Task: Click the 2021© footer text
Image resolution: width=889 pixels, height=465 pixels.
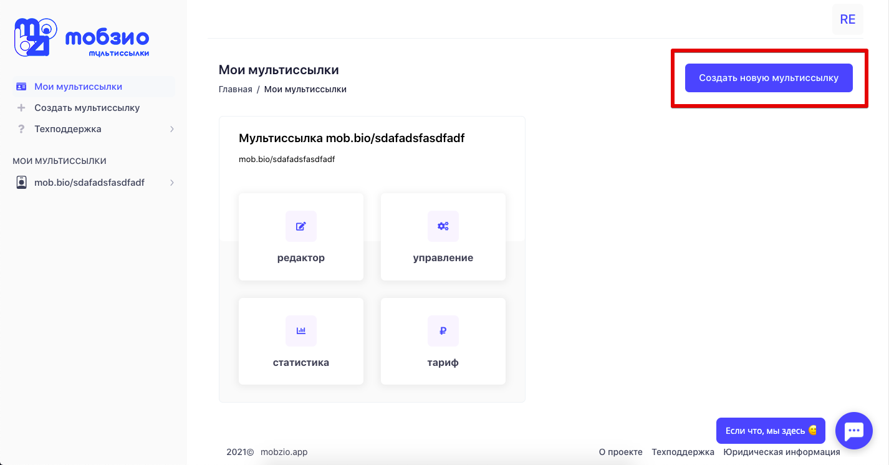Action: [240, 452]
